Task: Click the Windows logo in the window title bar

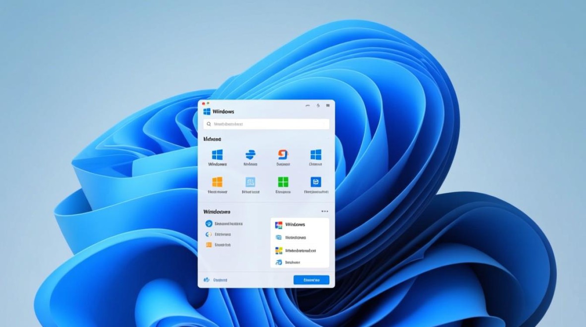Action: (206, 111)
